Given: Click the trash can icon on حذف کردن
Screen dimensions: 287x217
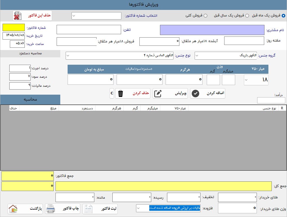Looking at the screenshot, I should [x=121, y=94].
